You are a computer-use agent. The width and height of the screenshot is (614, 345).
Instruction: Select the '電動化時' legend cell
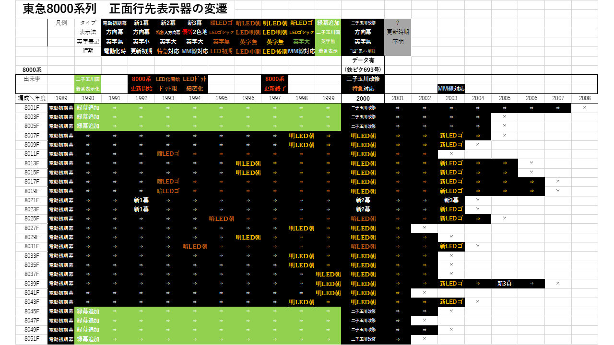115,51
